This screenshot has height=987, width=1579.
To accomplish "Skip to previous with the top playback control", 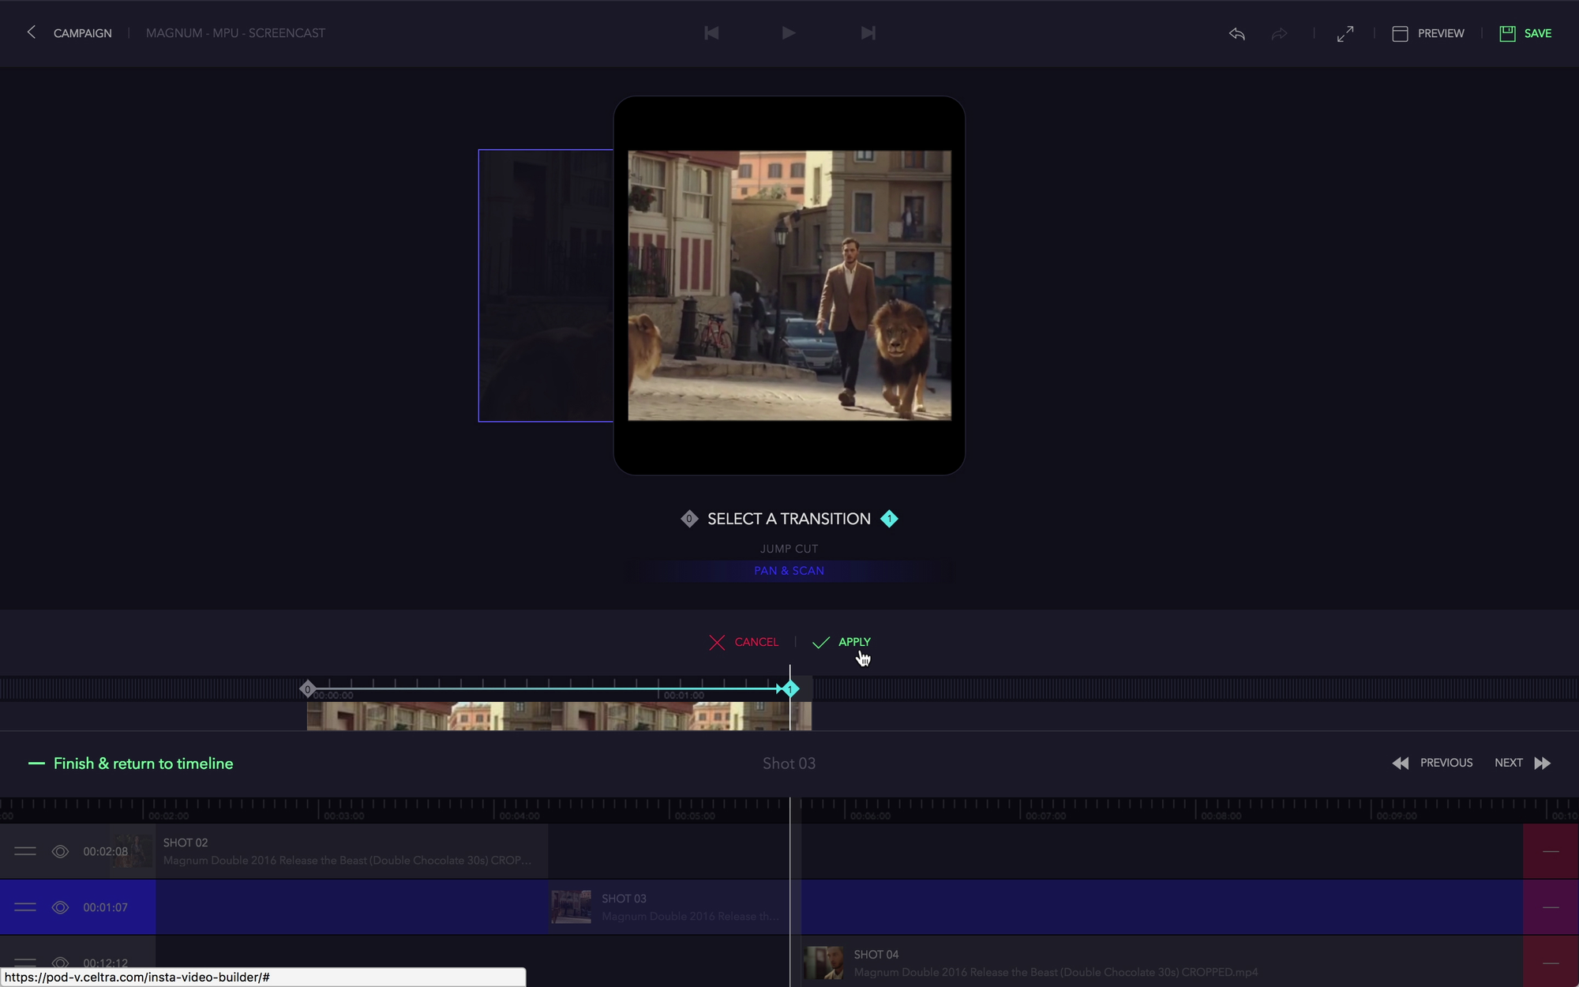I will click(711, 33).
